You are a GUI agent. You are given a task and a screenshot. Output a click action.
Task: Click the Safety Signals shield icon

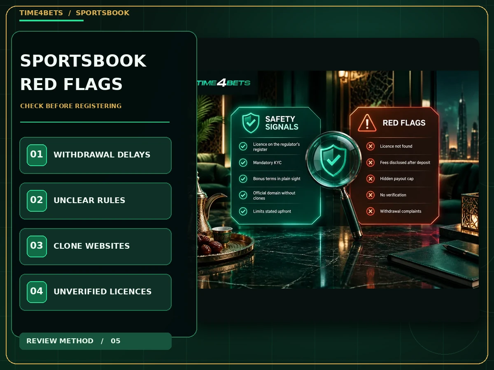pos(251,123)
